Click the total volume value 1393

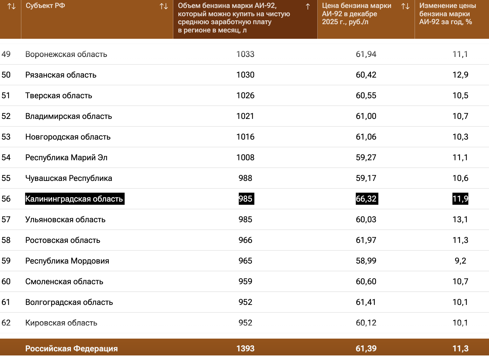[x=245, y=349]
